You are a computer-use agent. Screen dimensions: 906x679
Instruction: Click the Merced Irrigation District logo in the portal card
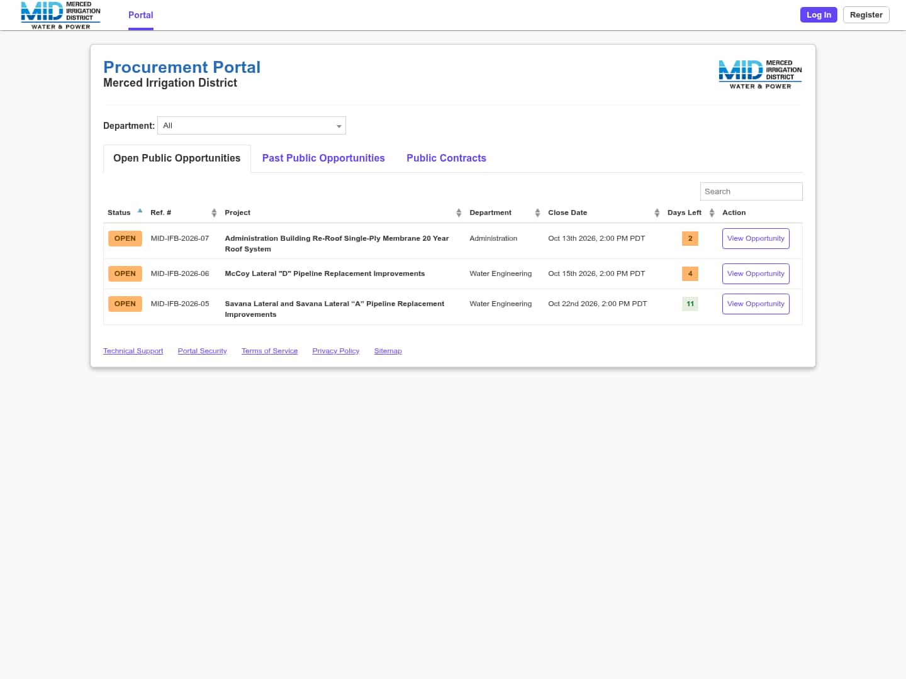760,74
